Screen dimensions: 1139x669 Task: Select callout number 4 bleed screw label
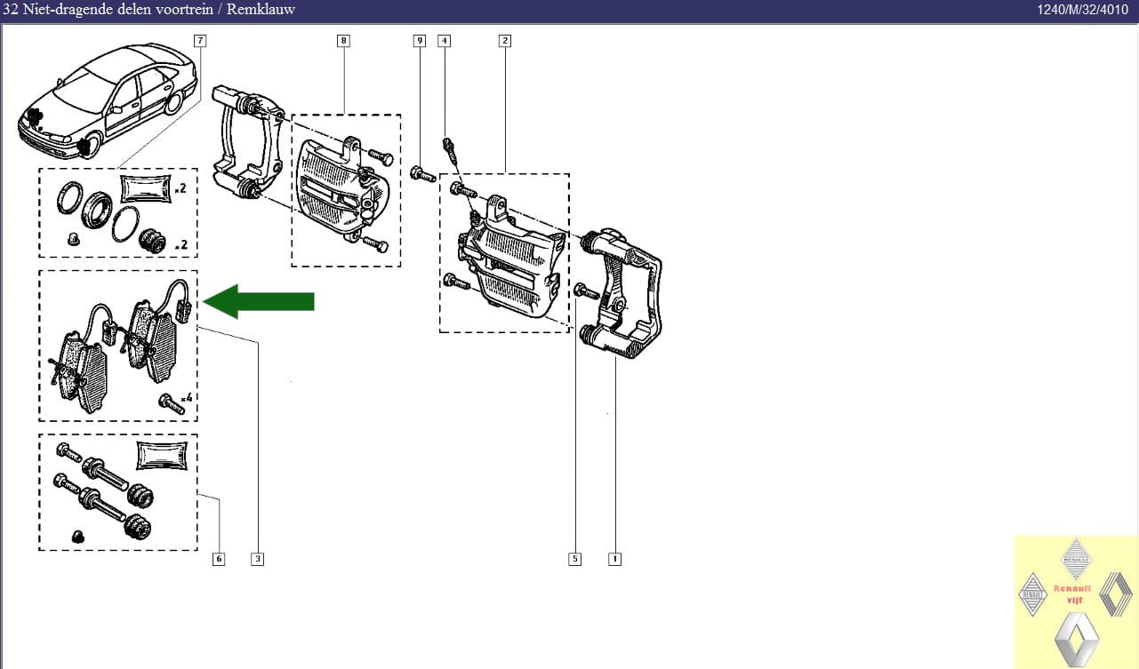tap(444, 41)
